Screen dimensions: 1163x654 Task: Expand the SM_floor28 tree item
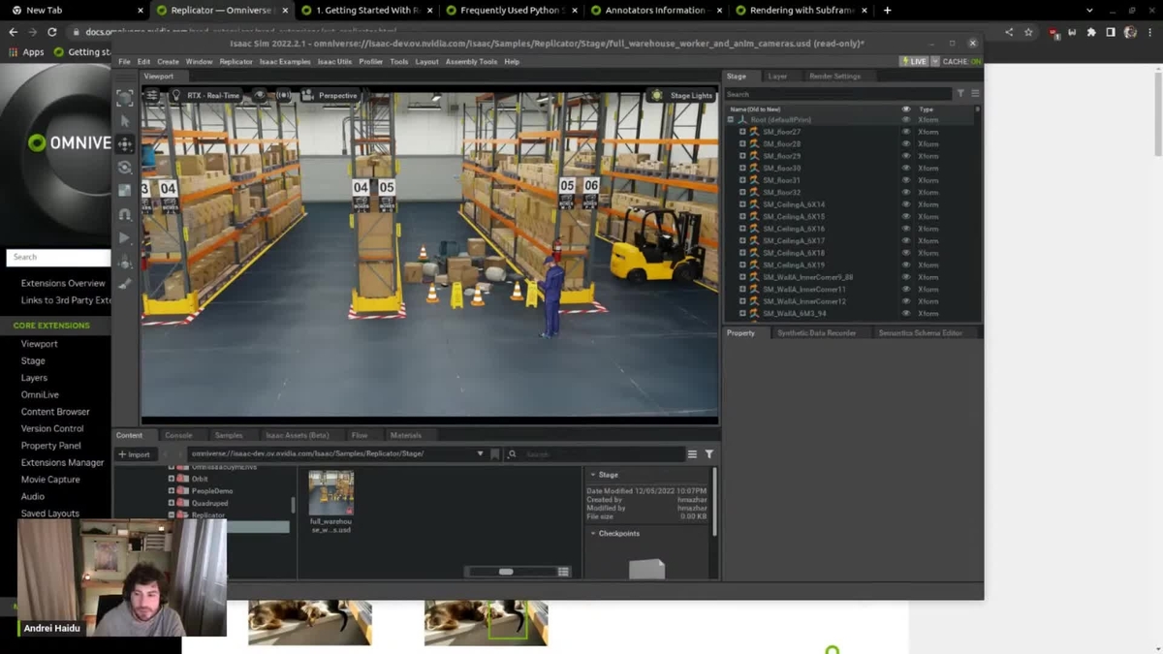742,144
